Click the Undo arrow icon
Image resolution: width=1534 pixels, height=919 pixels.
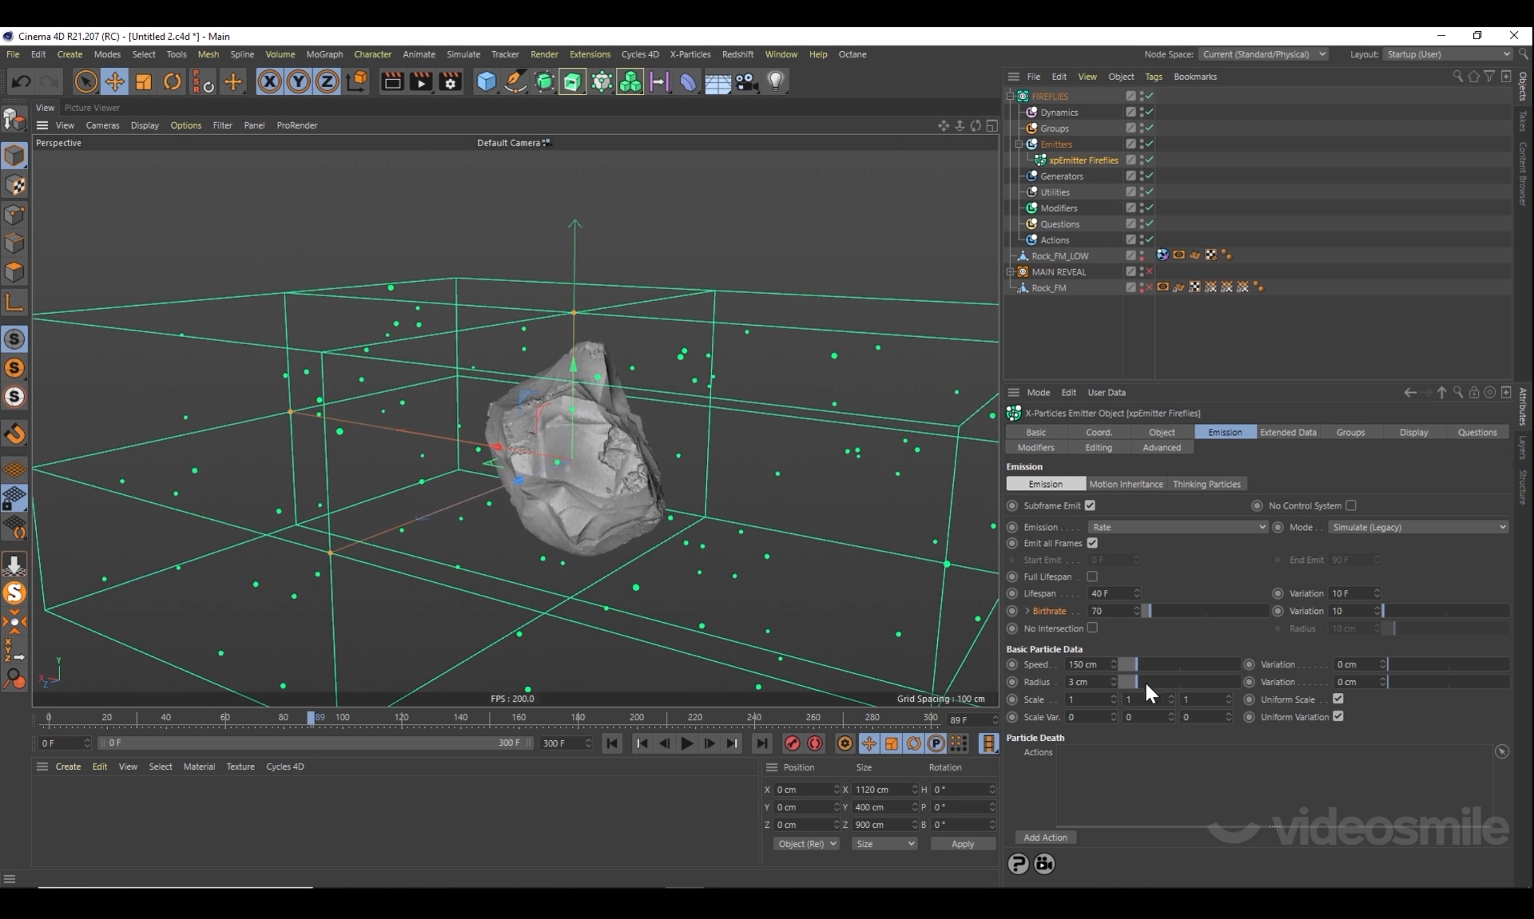pyautogui.click(x=22, y=81)
